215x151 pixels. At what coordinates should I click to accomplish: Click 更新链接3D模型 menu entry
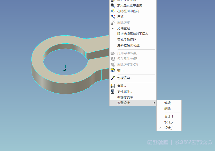coord(128,45)
